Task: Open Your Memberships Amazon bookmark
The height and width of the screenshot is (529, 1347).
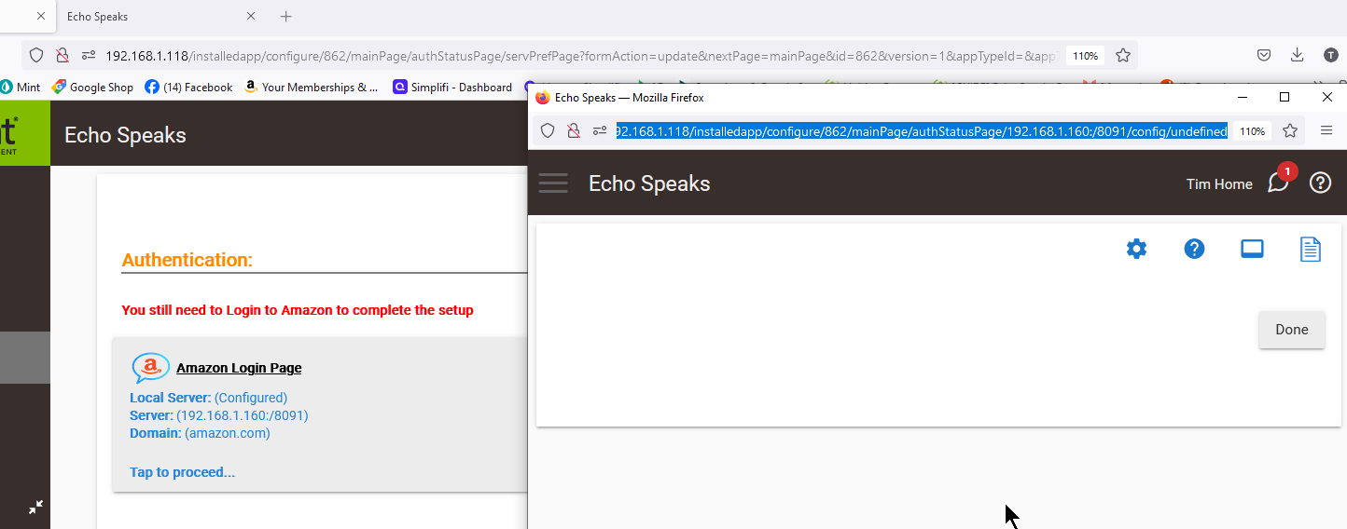Action: click(311, 87)
